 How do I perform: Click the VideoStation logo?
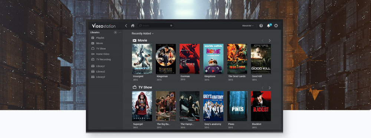tap(104, 26)
